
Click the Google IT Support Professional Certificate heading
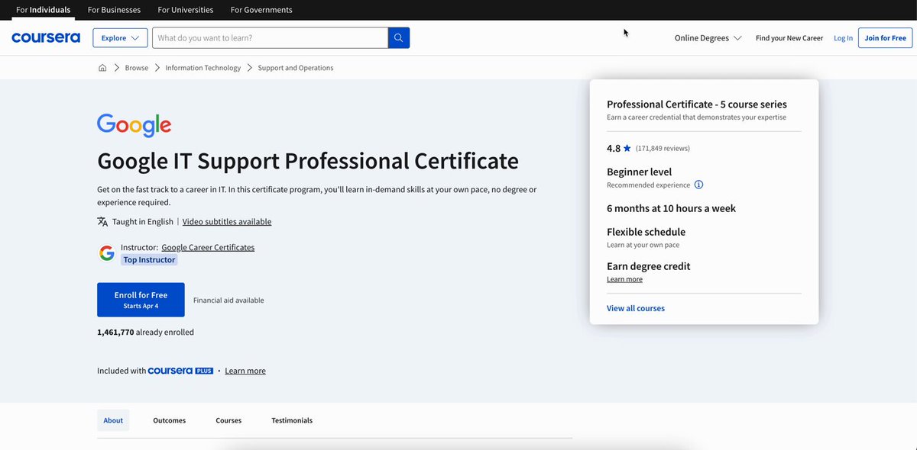click(x=308, y=161)
